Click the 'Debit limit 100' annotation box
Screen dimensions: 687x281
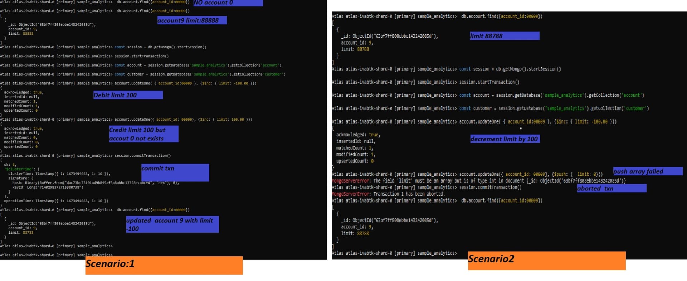click(128, 95)
